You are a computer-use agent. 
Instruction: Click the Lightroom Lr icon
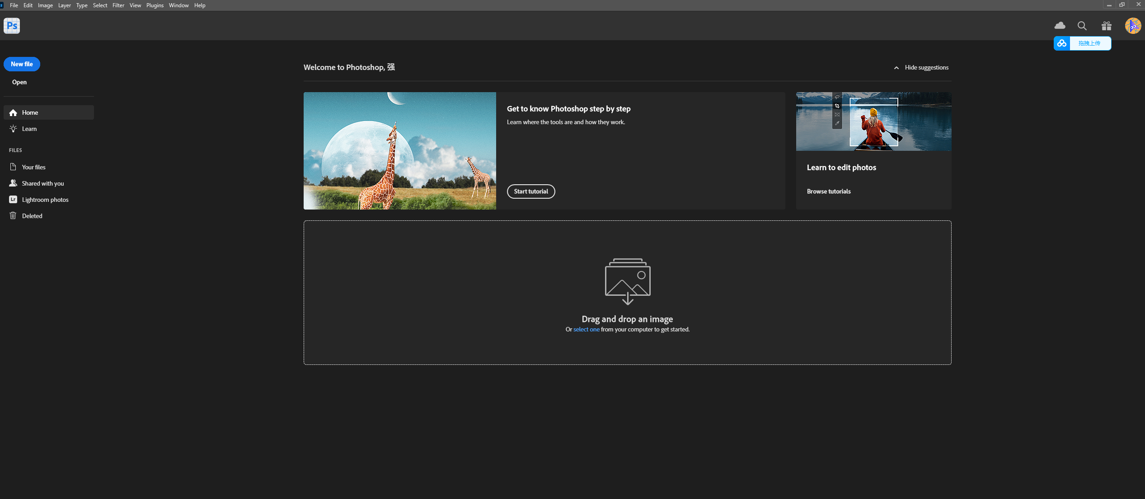(x=13, y=199)
